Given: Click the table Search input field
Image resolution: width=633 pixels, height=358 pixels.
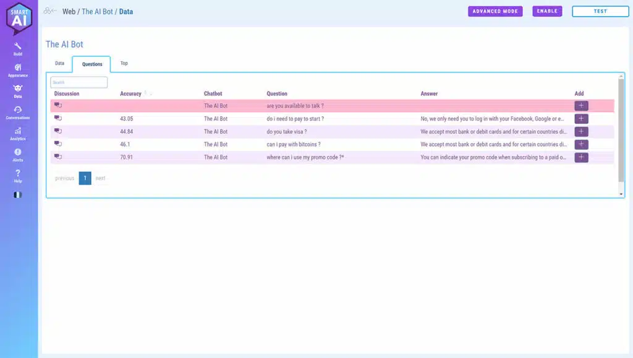Looking at the screenshot, I should click(79, 82).
